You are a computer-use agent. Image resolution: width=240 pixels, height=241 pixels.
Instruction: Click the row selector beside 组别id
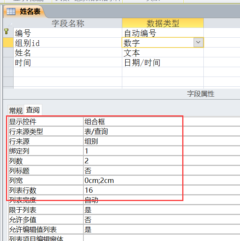coord(8,43)
